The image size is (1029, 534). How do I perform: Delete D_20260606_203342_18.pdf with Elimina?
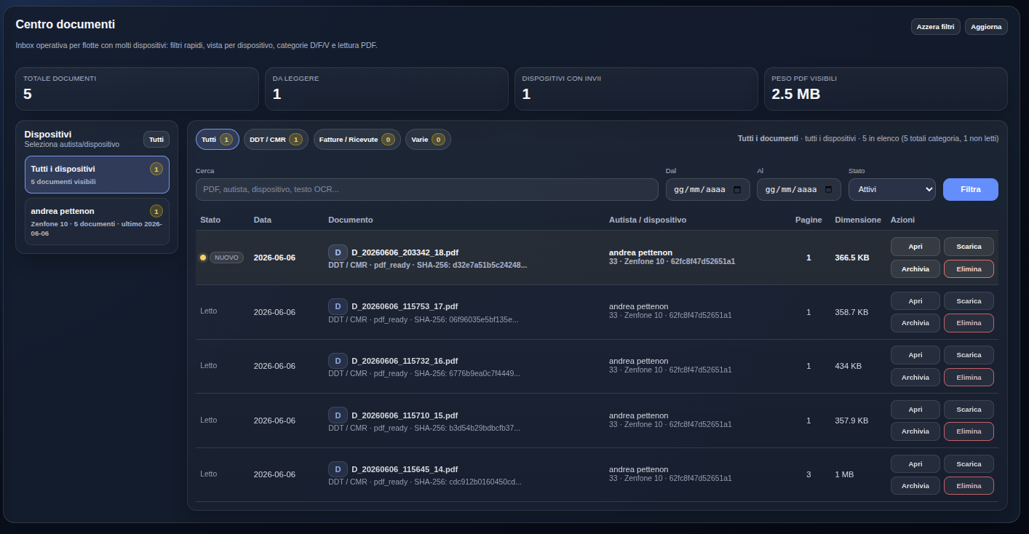coord(969,269)
